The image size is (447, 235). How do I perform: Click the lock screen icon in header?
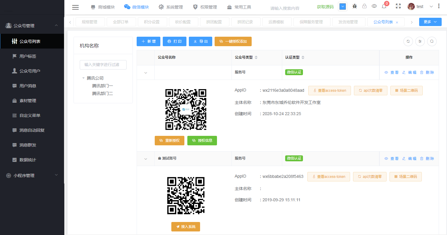click(x=364, y=6)
